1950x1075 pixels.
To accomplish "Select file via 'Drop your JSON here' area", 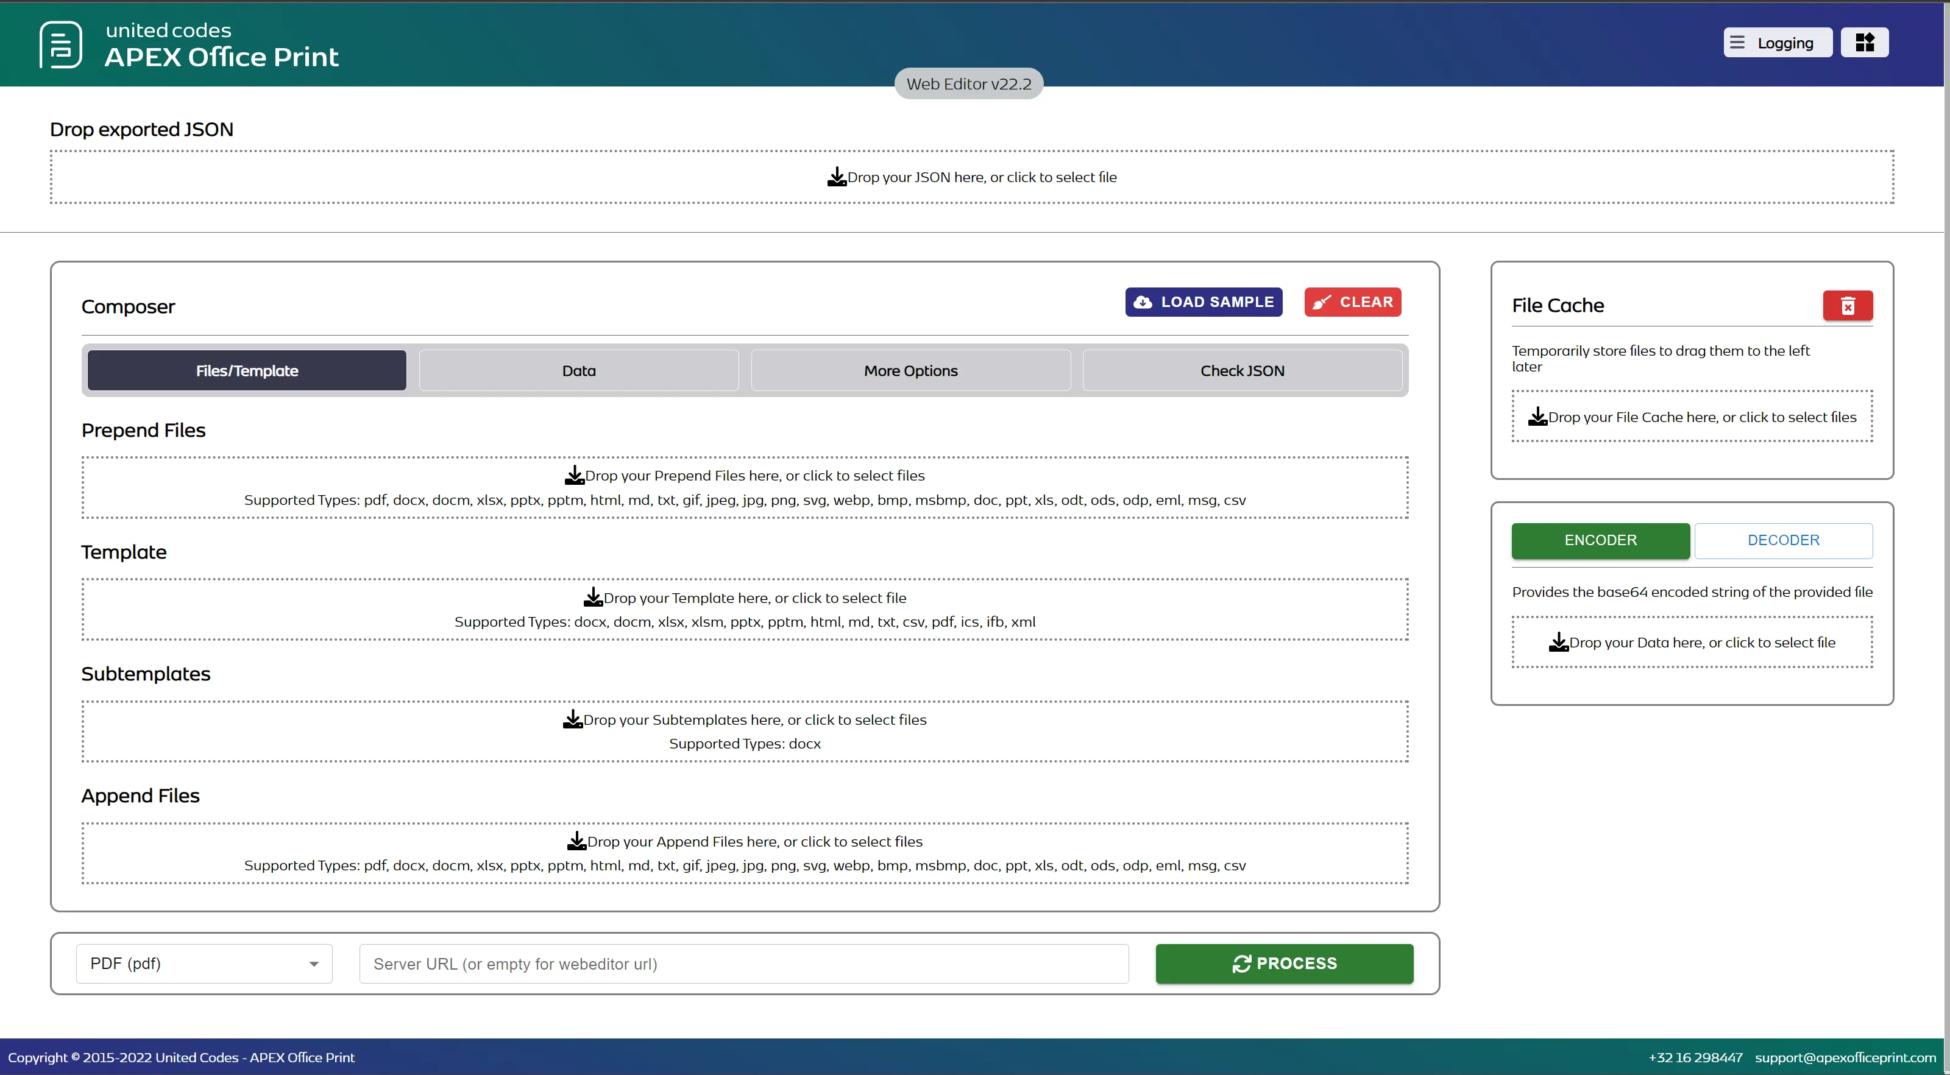I will [972, 177].
